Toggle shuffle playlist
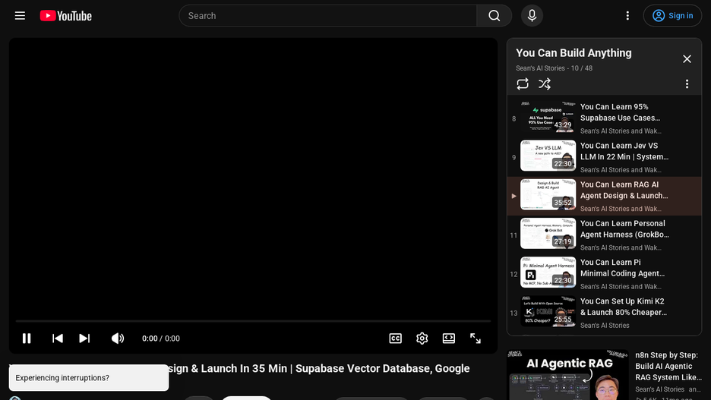 point(545,83)
